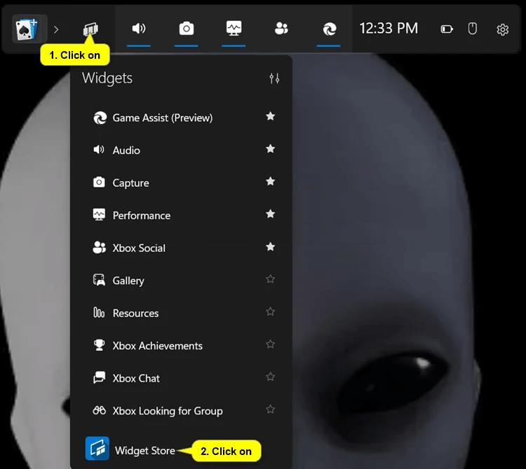This screenshot has width=526, height=469.
Task: Click the bars icon beside Resources
Action: tap(99, 312)
